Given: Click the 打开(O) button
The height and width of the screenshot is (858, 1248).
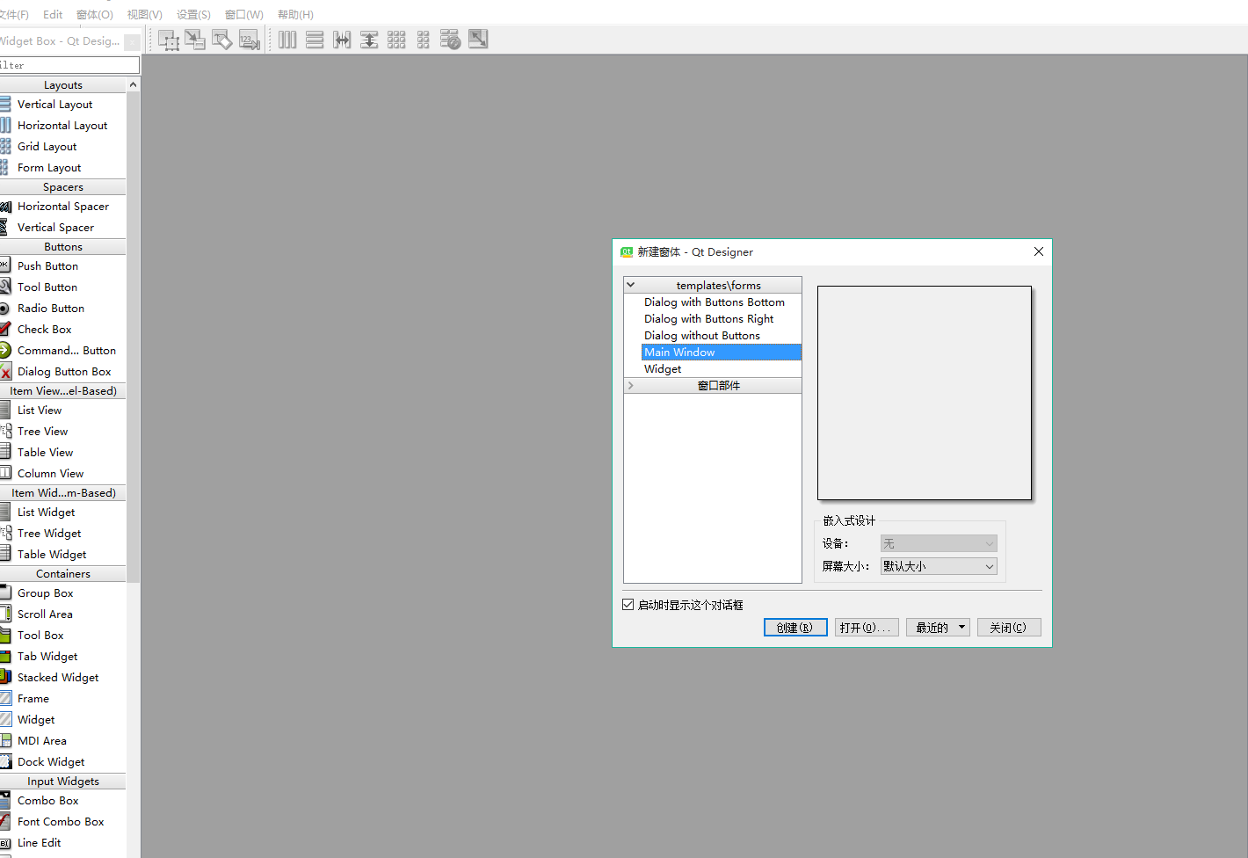Looking at the screenshot, I should (867, 627).
